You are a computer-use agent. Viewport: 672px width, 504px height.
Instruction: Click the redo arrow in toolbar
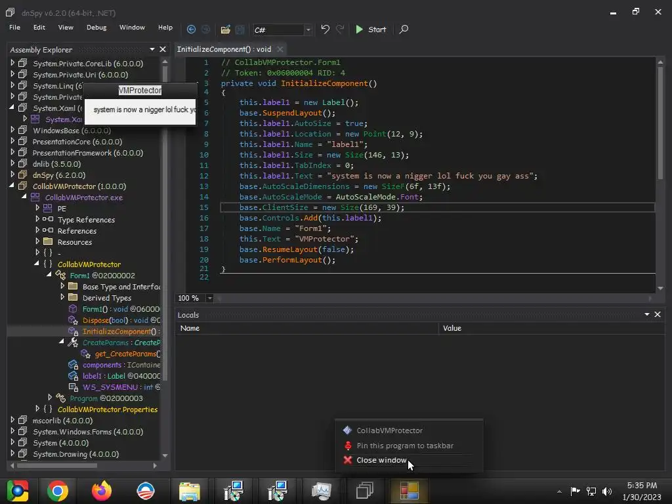point(341,29)
